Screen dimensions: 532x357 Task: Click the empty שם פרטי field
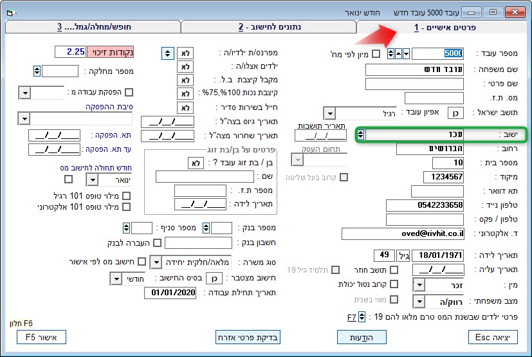(414, 84)
